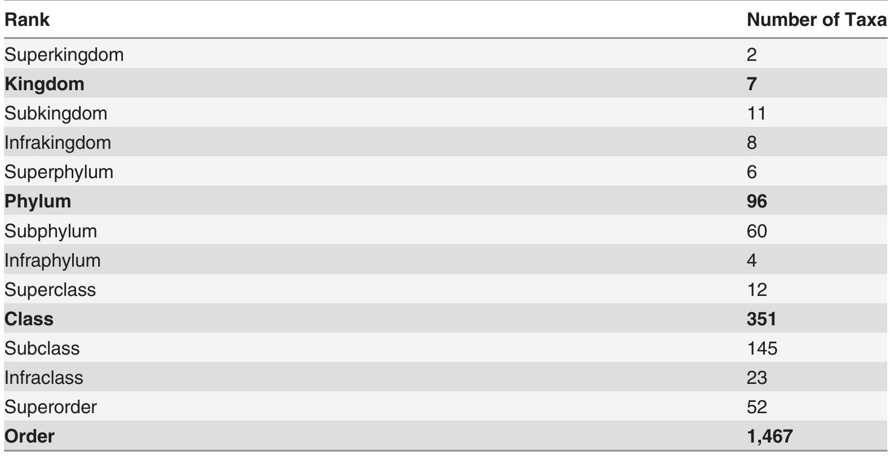This screenshot has width=890, height=460.
Task: Click the 1,467 taxa count value
Action: pyautogui.click(x=769, y=436)
